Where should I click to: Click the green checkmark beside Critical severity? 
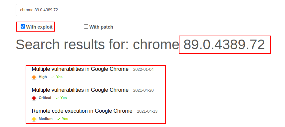point(57,98)
